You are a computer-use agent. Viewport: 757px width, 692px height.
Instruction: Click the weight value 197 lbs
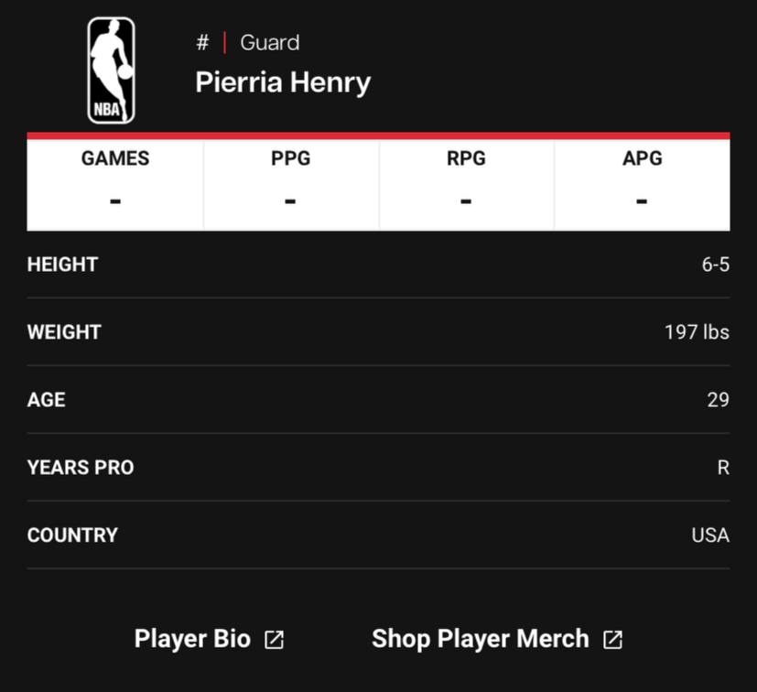pos(698,332)
